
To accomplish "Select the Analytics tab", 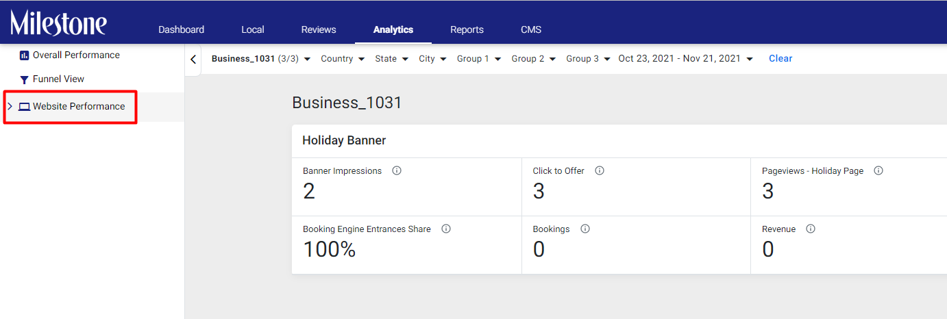I will (x=393, y=29).
